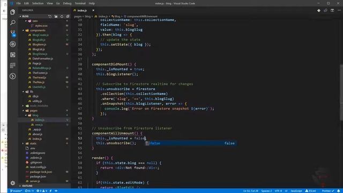343x193 pixels.
Task: Open utility.js in explorer
Action: [x=37, y=101]
